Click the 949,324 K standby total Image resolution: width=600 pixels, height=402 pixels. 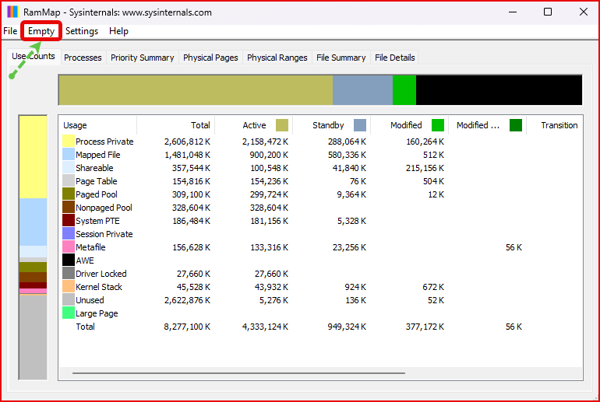coord(347,327)
